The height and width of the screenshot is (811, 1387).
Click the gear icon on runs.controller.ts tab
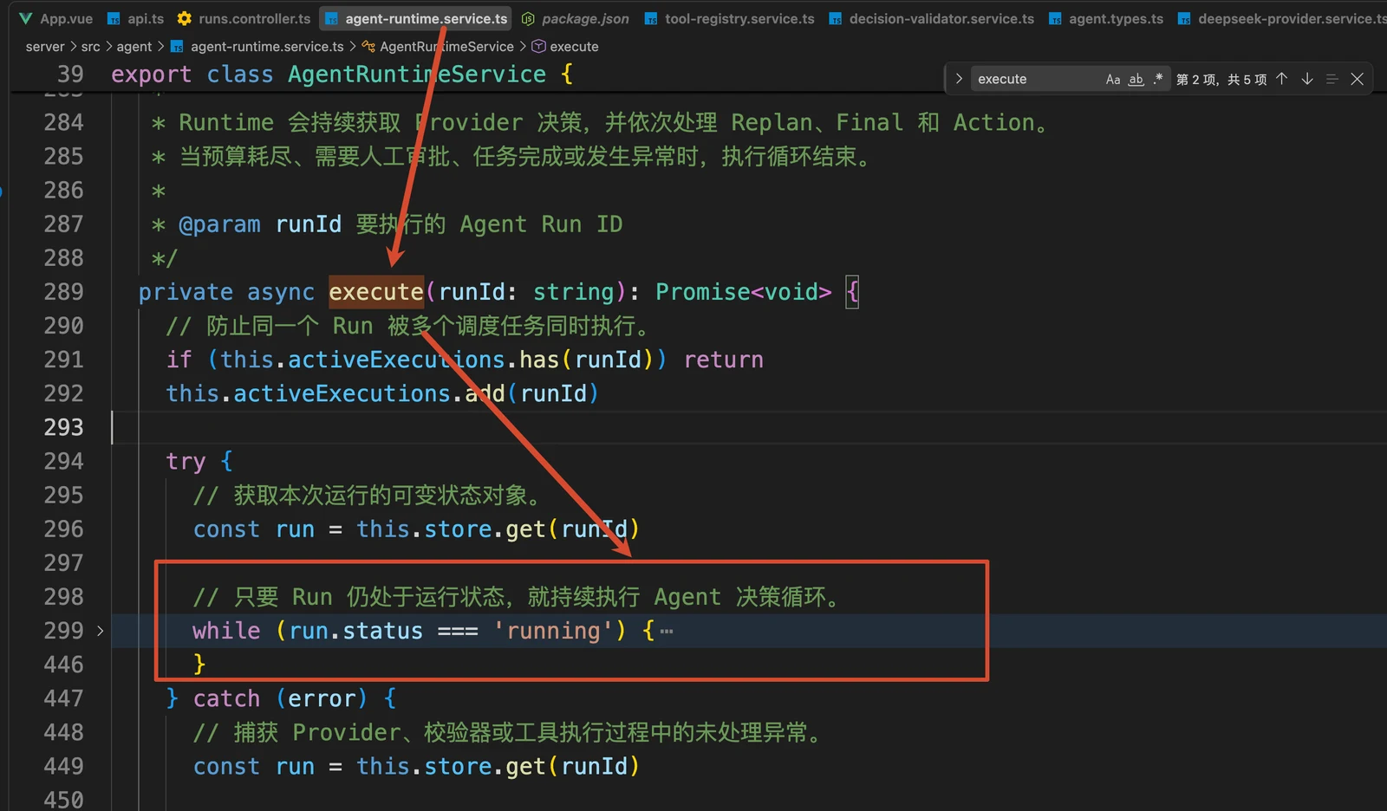[184, 18]
